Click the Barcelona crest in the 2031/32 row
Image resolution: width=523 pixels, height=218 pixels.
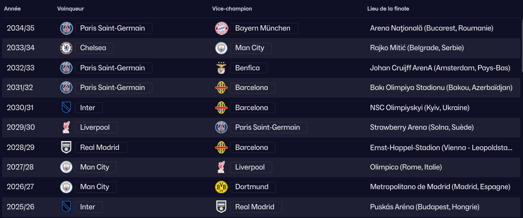[x=221, y=88]
